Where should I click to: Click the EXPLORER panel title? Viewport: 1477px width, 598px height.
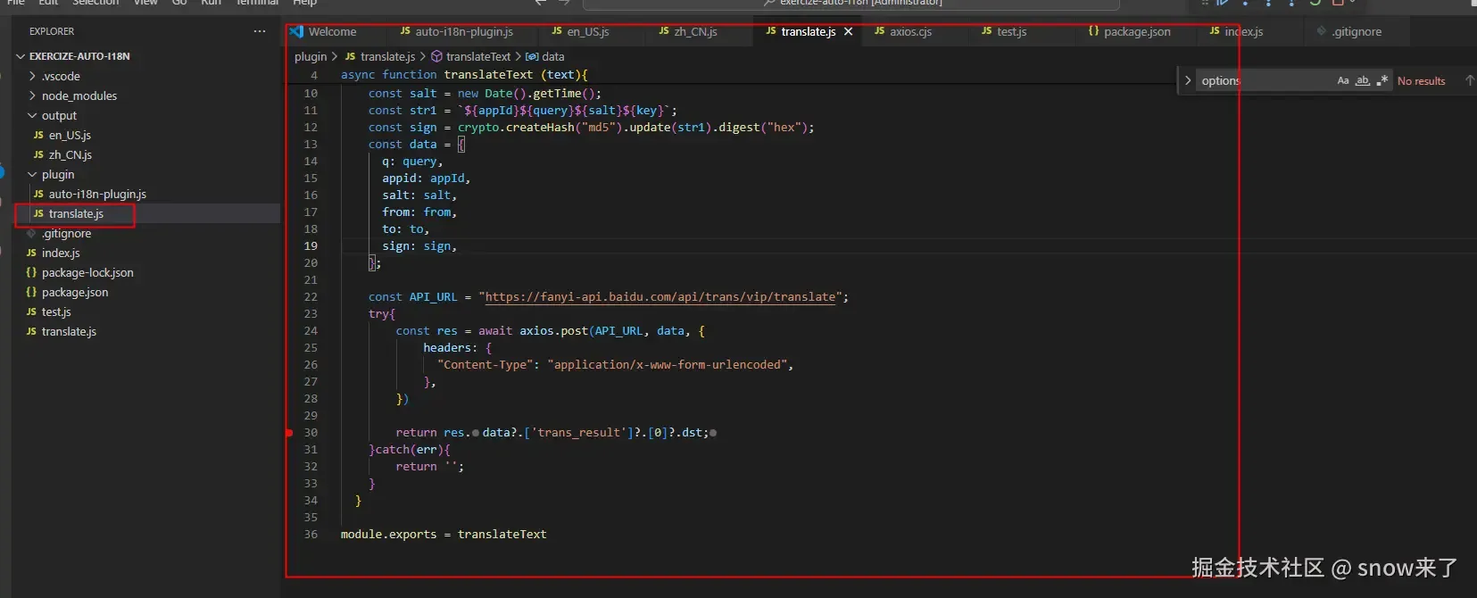pos(52,31)
